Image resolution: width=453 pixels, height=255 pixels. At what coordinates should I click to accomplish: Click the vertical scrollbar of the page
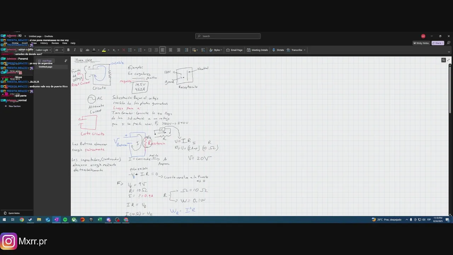[450, 90]
